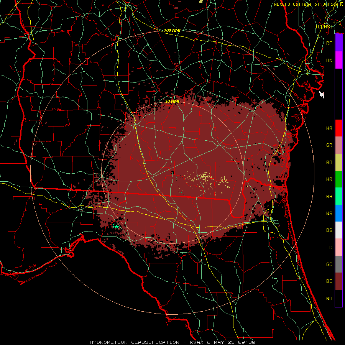Click the small yellow echo at the map top
This screenshot has width=345, height=345.
pyautogui.click(x=201, y=1)
